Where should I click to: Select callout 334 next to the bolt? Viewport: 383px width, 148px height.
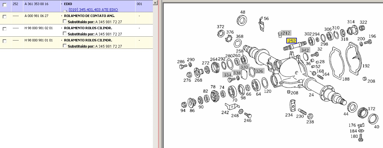click(x=227, y=75)
